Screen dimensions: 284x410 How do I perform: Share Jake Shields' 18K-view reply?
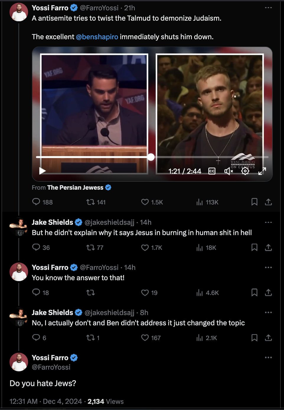click(268, 247)
